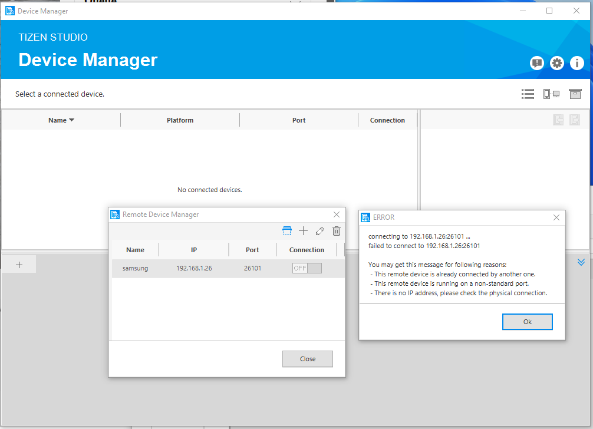Viewport: 593px width, 429px height.
Task: Open the device log list icon
Action: [x=528, y=94]
